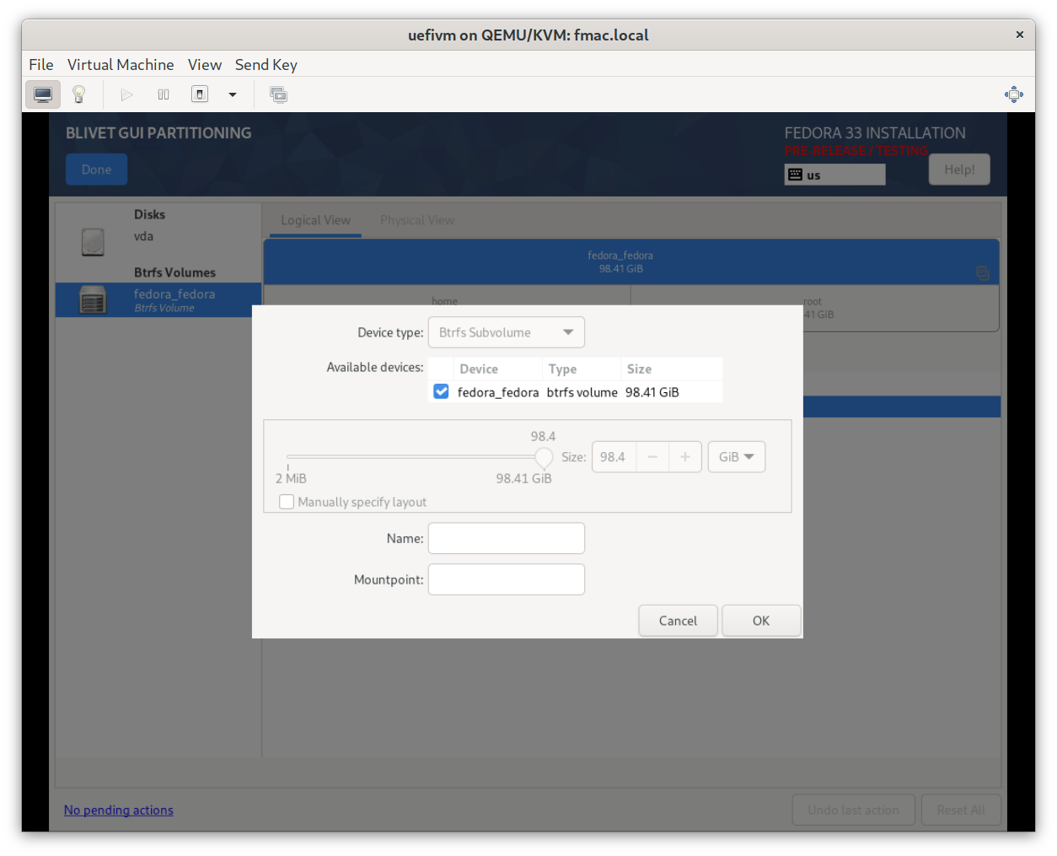Toggle the fedora_fedora device checkbox
The height and width of the screenshot is (856, 1057).
441,391
